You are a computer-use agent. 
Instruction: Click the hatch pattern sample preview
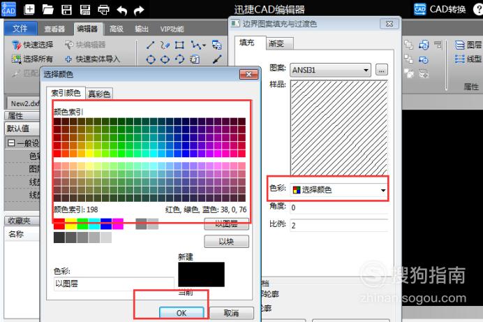click(x=339, y=128)
